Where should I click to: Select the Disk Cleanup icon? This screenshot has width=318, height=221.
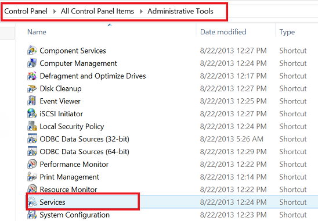point(32,88)
